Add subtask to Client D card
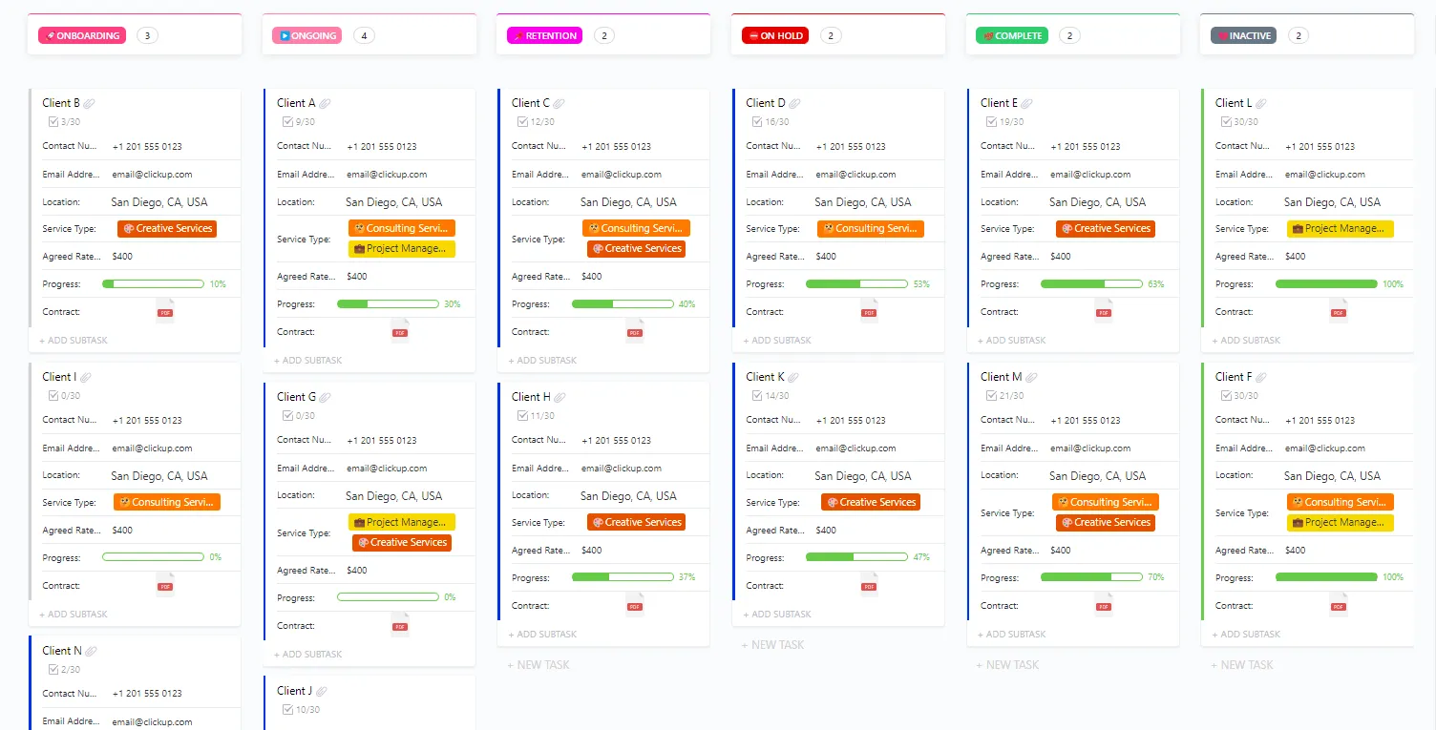Image resolution: width=1436 pixels, height=730 pixels. click(777, 340)
